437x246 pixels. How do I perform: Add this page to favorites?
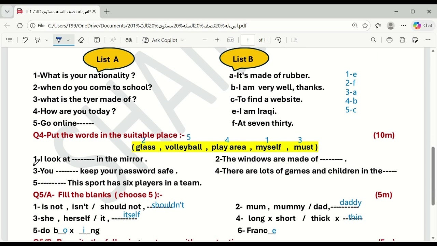[x=365, y=26]
